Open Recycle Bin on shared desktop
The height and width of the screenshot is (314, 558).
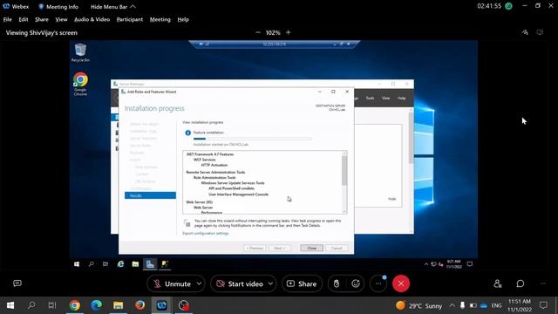point(80,52)
